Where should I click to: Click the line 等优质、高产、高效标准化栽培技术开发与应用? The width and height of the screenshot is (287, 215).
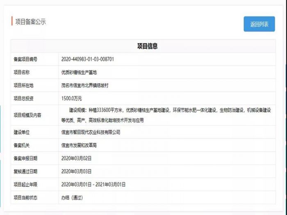pyautogui.click(x=102, y=120)
